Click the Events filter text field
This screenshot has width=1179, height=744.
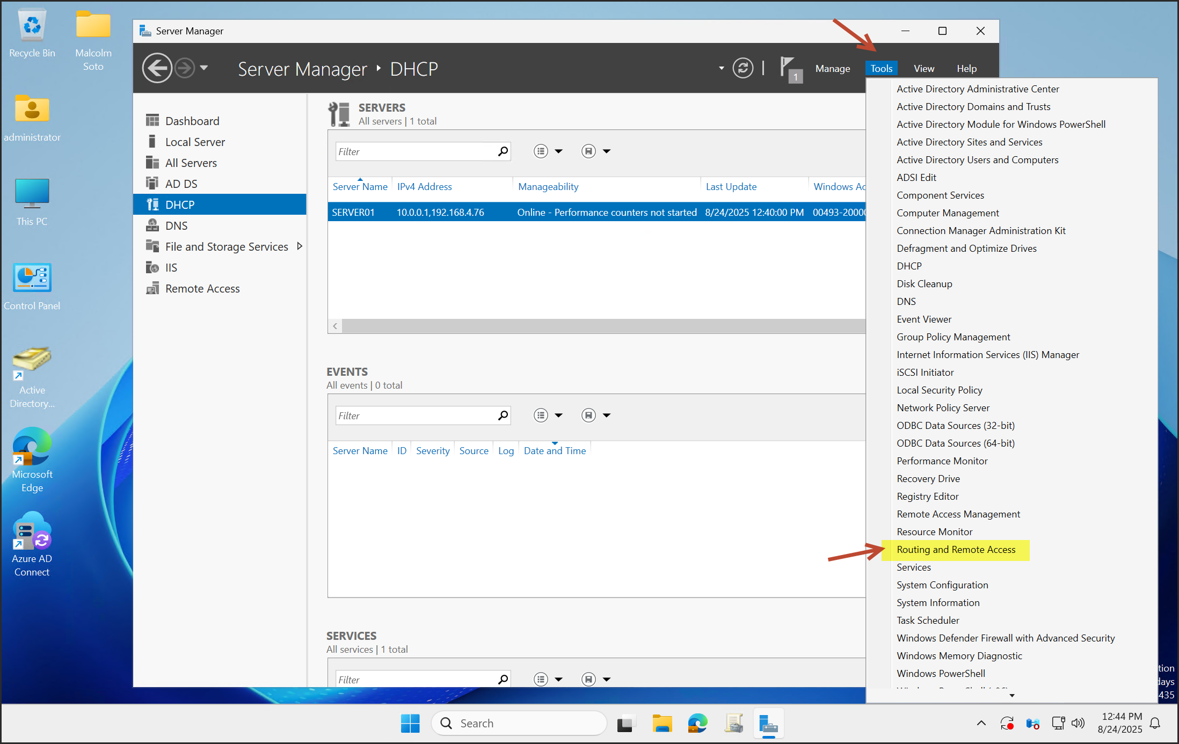[x=416, y=415]
